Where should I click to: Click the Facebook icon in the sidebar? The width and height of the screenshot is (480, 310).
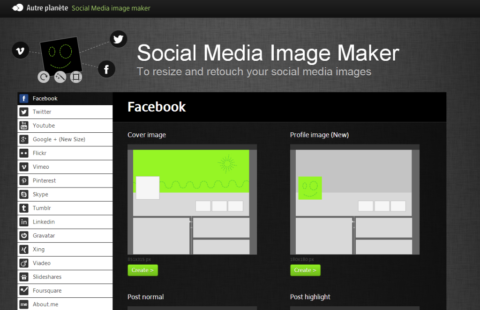coord(24,98)
